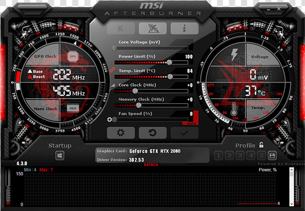305x211 pixels.
Task: Reset settings with circular arrow button
Action: pyautogui.click(x=153, y=133)
